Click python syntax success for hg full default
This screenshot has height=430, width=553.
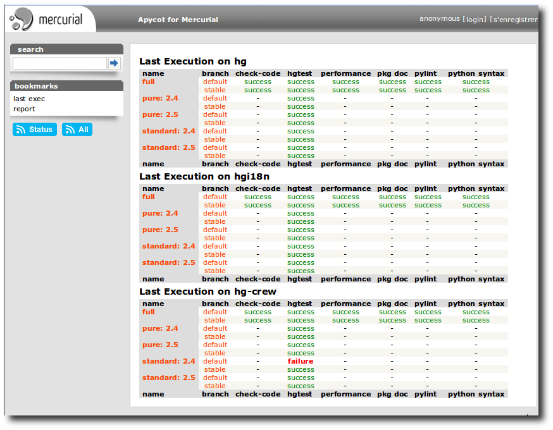(x=476, y=82)
